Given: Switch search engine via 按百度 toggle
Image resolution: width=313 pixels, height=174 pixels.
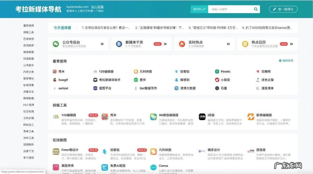Looking at the screenshot, I should coord(199,9).
